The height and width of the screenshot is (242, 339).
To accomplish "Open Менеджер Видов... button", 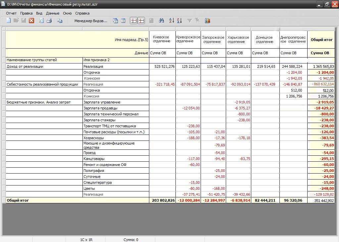I will pyautogui.click(x=91, y=21).
